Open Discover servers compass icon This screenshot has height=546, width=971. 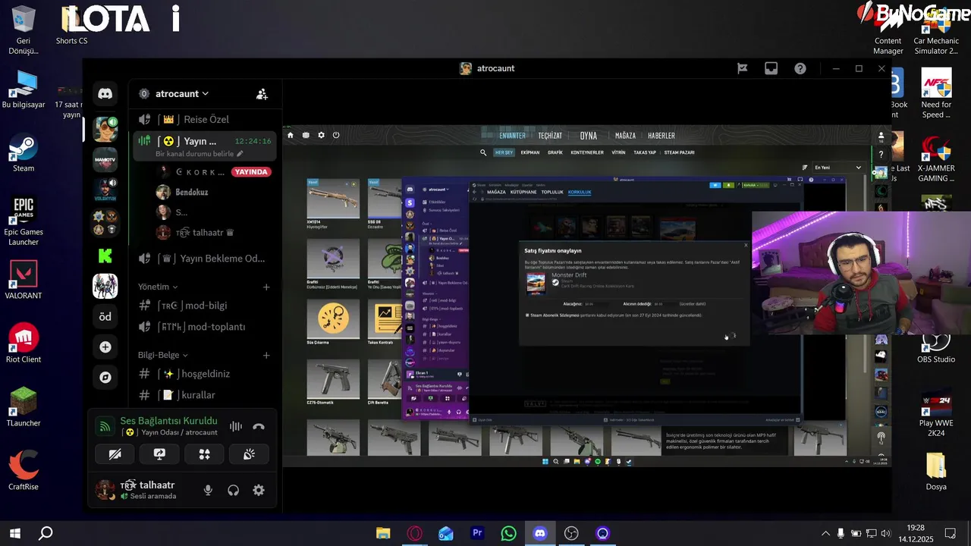[x=105, y=378]
